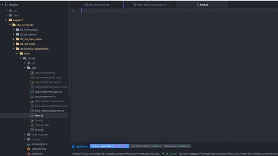Click the JS icon of app.component.js

pyautogui.click(x=32, y=73)
